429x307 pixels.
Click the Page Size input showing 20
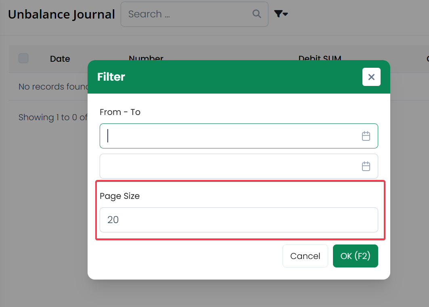click(x=239, y=220)
